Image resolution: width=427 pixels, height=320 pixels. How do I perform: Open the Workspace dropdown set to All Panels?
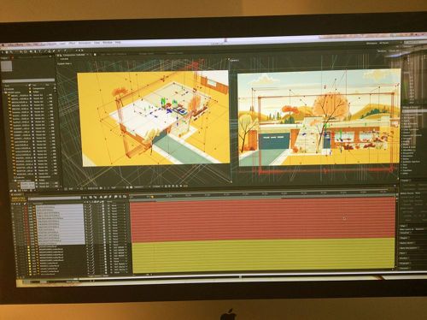tap(383, 43)
